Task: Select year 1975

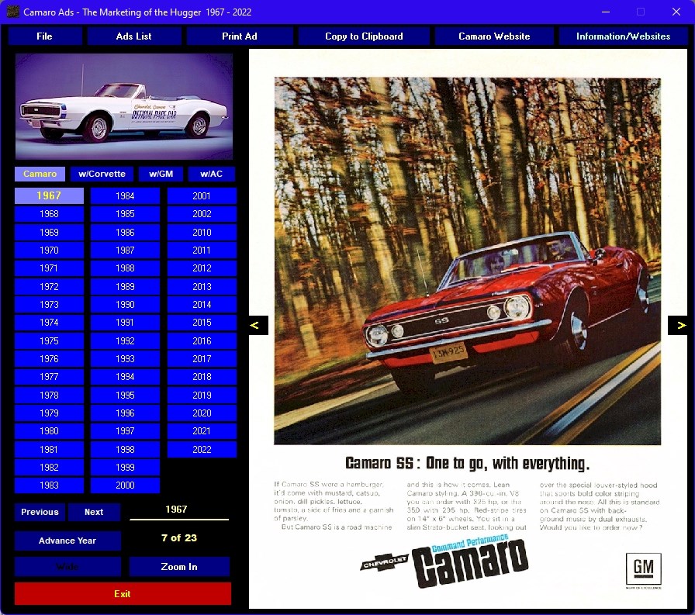Action: click(49, 340)
